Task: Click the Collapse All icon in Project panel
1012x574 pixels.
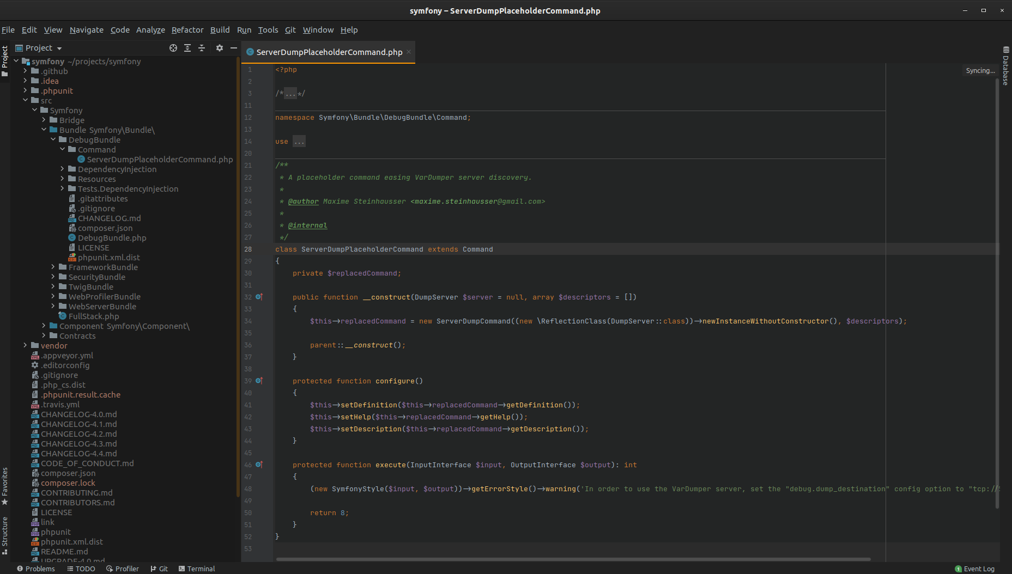Action: (202, 48)
